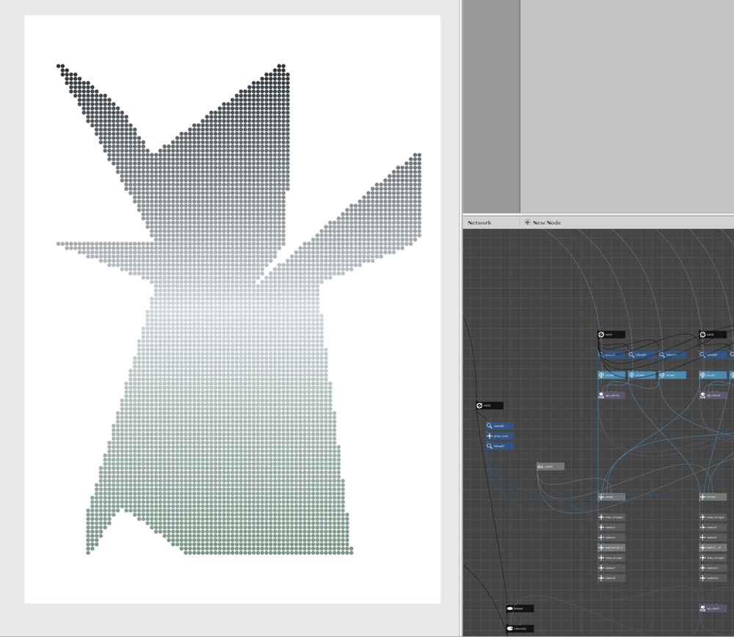Screen dimensions: 734x637
Task: Select the make_strings4 node
Action: [x=713, y=517]
